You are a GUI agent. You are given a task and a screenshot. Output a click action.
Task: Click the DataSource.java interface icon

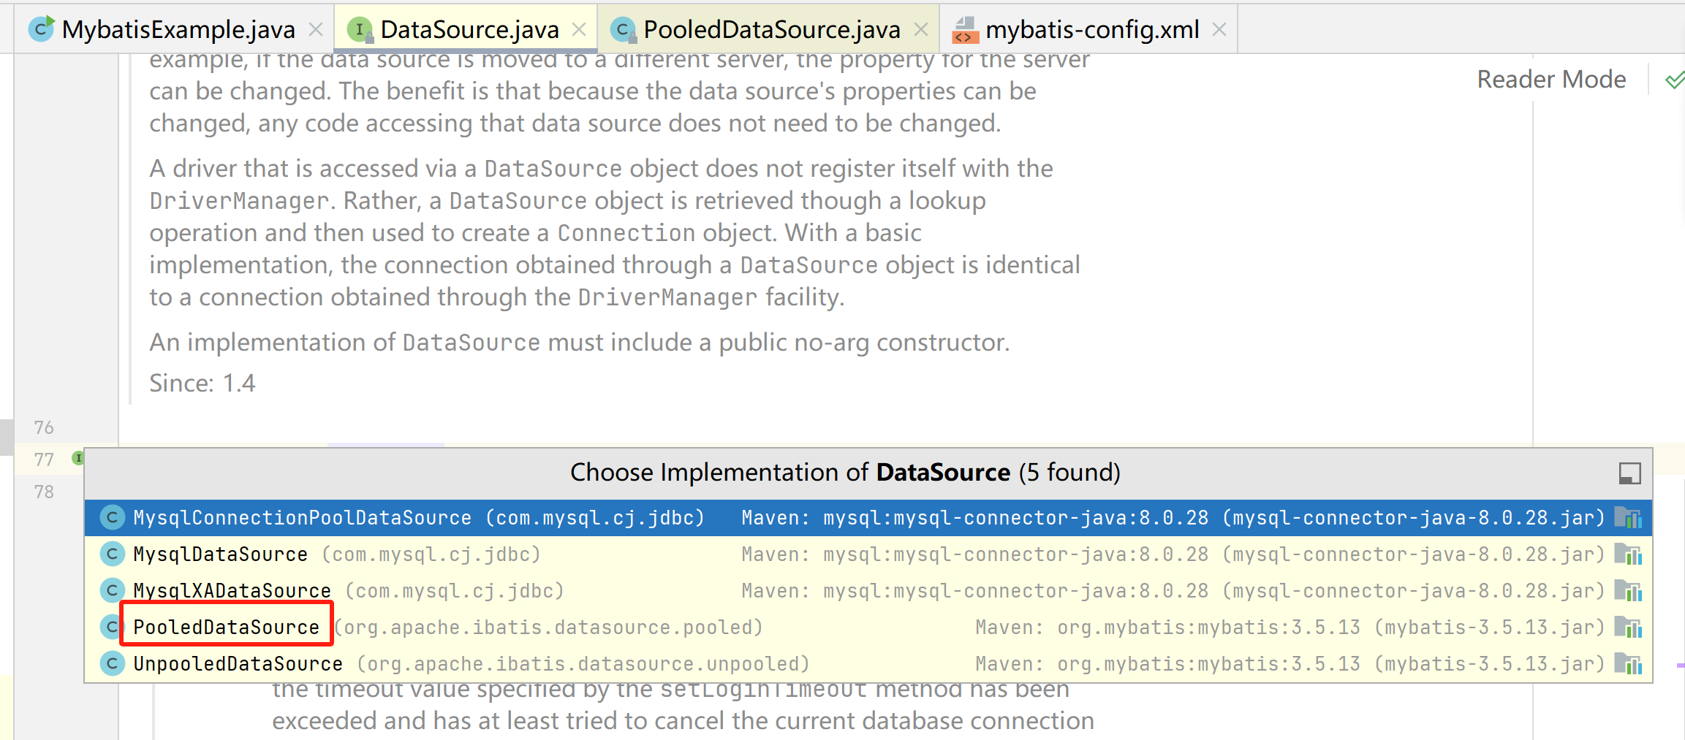[x=359, y=29]
